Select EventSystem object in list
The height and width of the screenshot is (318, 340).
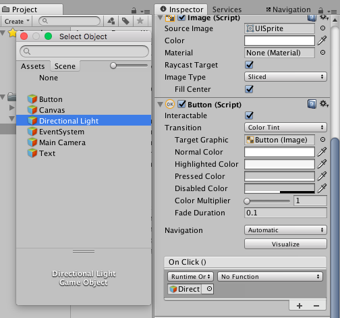[x=84, y=132]
